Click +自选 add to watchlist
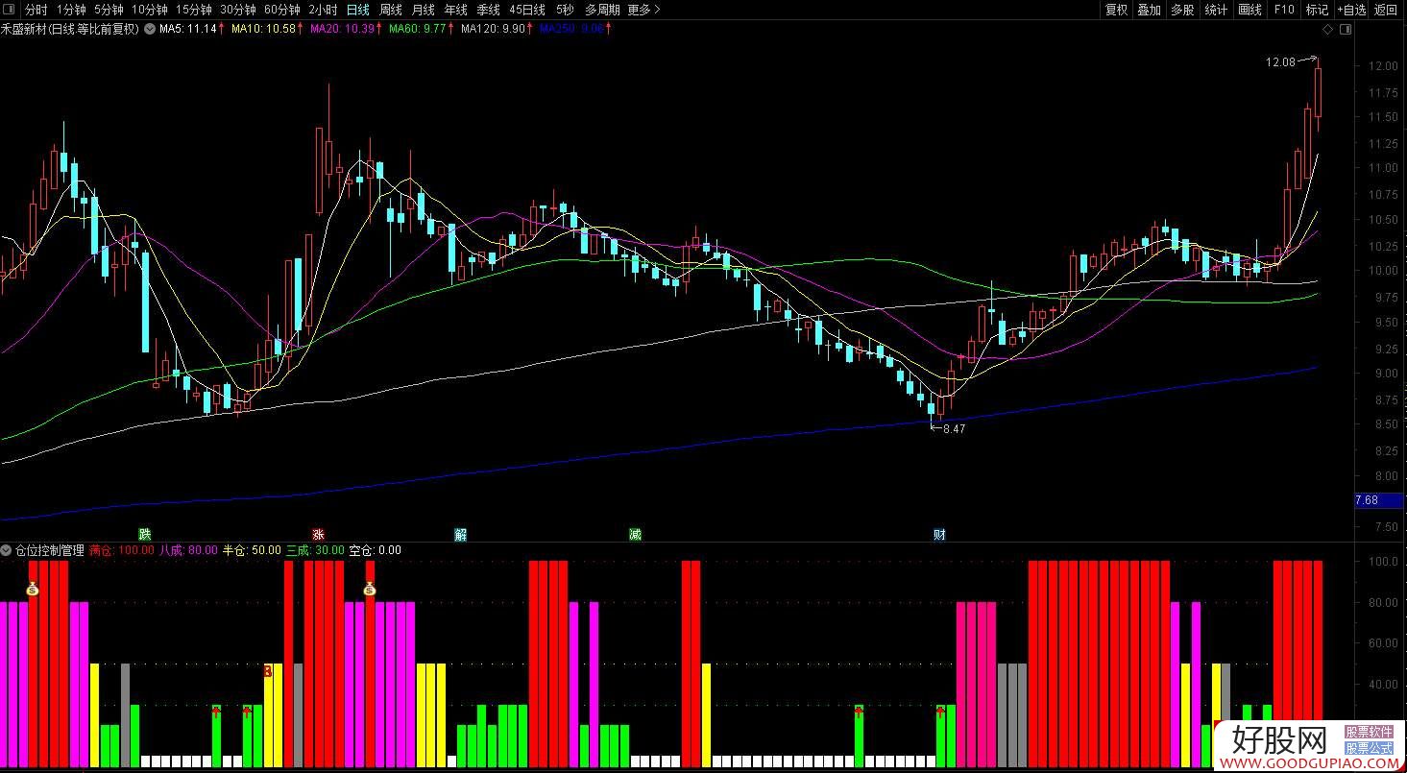 coord(1351,10)
